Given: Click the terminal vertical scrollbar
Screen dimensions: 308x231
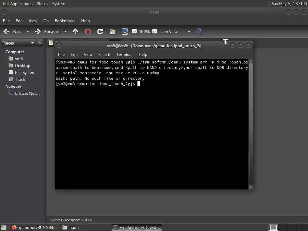Looking at the screenshot, I should [251, 124].
